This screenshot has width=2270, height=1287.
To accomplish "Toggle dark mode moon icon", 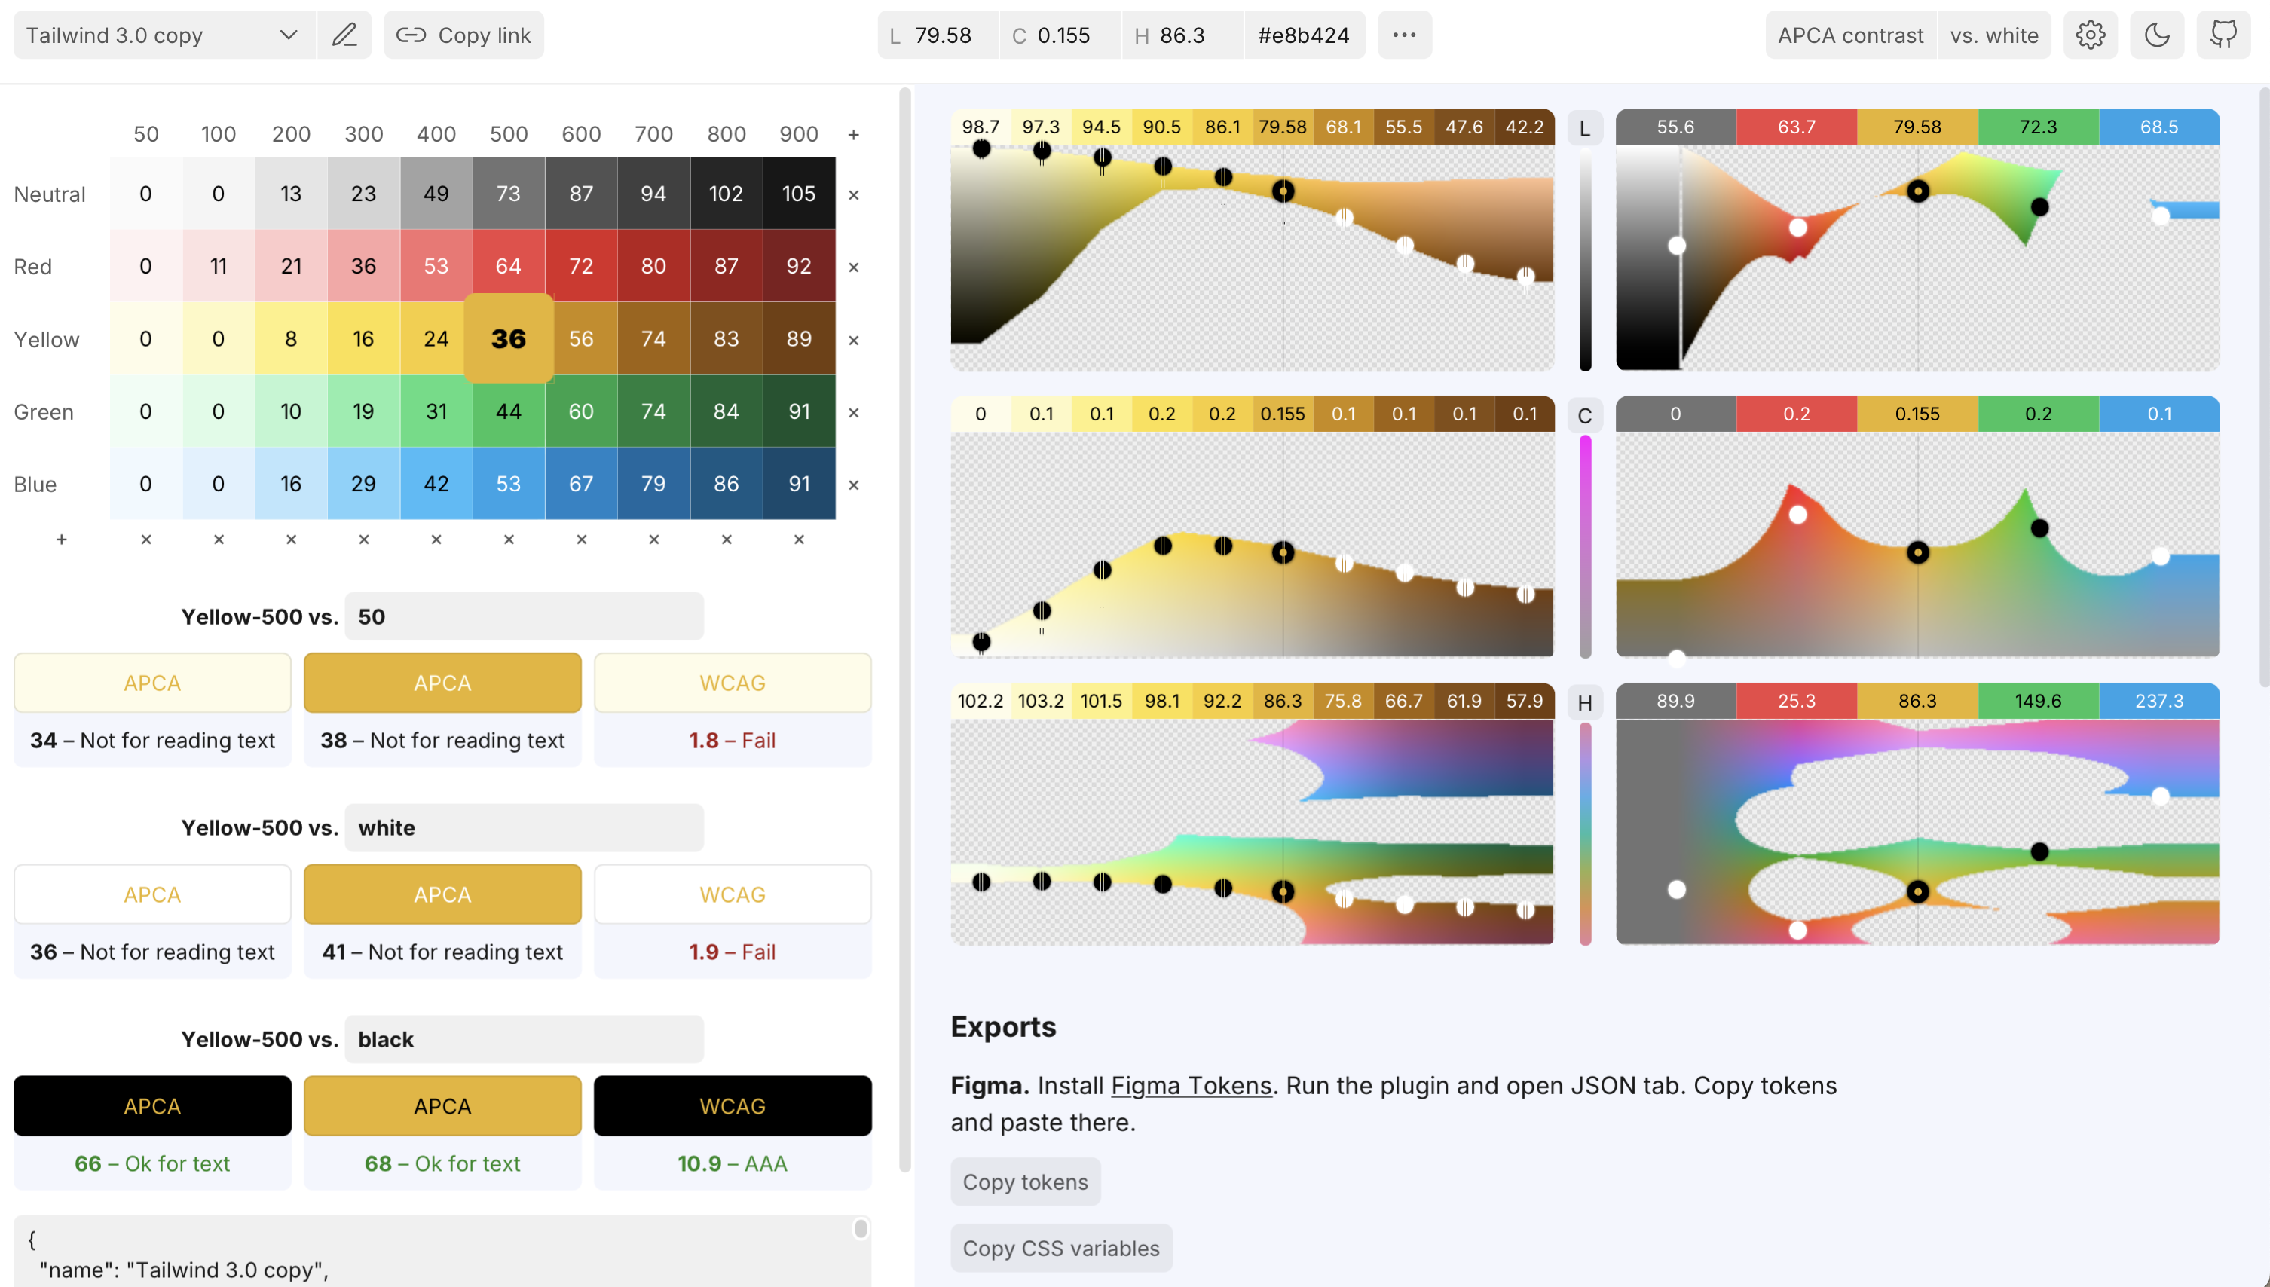I will tap(2157, 35).
